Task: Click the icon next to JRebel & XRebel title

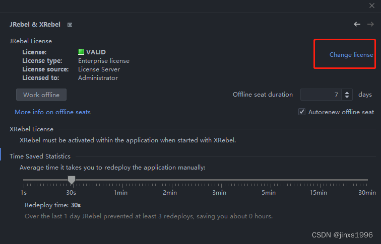Action: coord(70,25)
